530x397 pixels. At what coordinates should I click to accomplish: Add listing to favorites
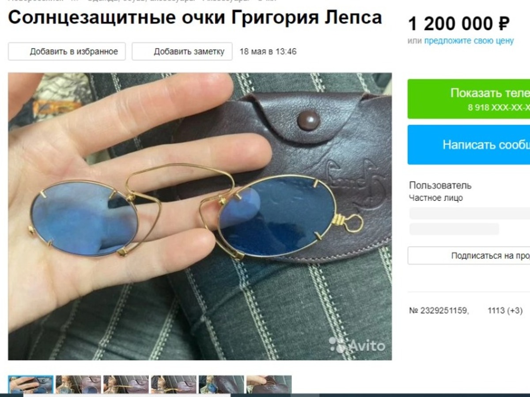pyautogui.click(x=67, y=52)
